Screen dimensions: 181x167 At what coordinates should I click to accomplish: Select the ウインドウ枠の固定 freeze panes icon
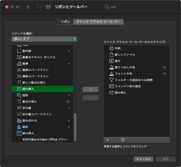pos(111,86)
